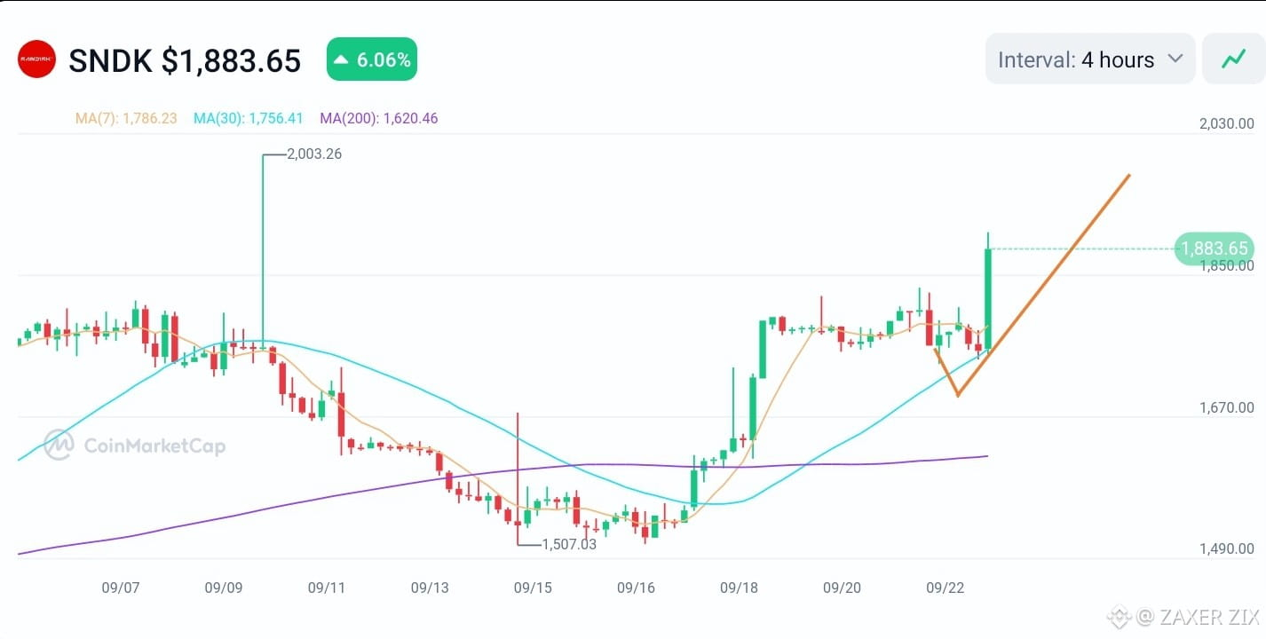Click the 09/07 date axis label
The image size is (1266, 639).
tap(121, 588)
